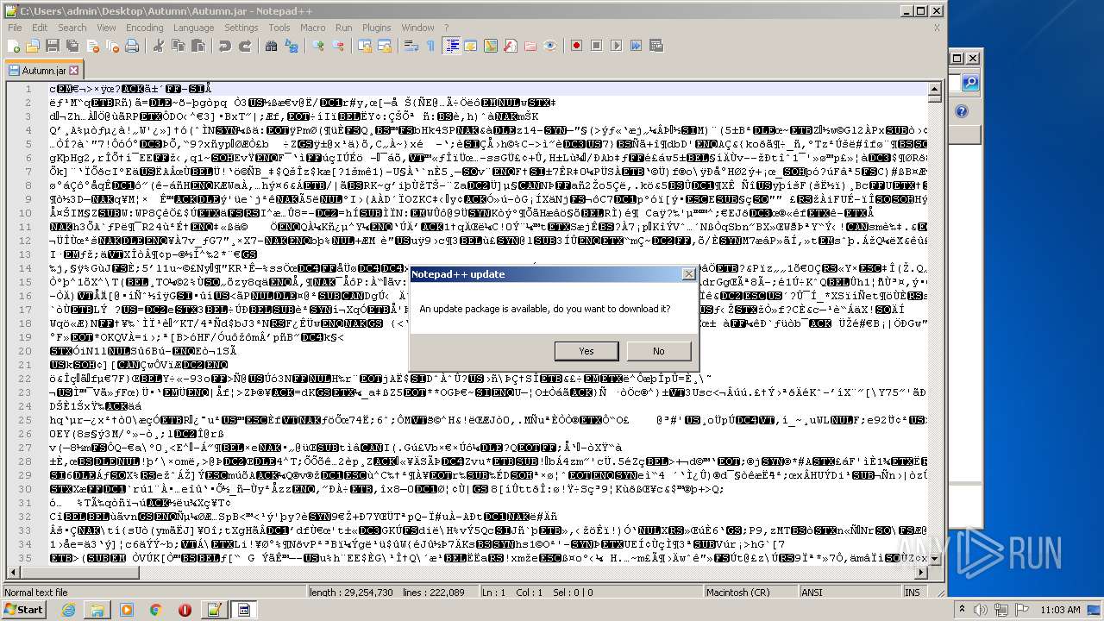Toggle the indent guide icon
This screenshot has width=1104, height=621.
[x=451, y=45]
